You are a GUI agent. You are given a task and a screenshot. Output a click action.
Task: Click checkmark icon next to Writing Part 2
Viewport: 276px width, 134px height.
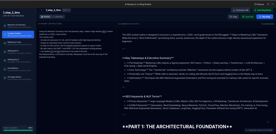(5, 61)
